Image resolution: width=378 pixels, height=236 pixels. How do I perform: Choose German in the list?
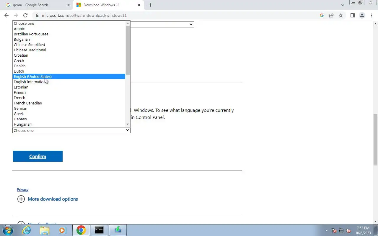click(69, 108)
